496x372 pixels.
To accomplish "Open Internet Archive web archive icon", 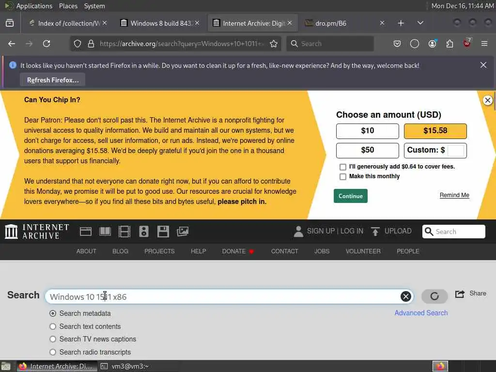I will (85, 232).
